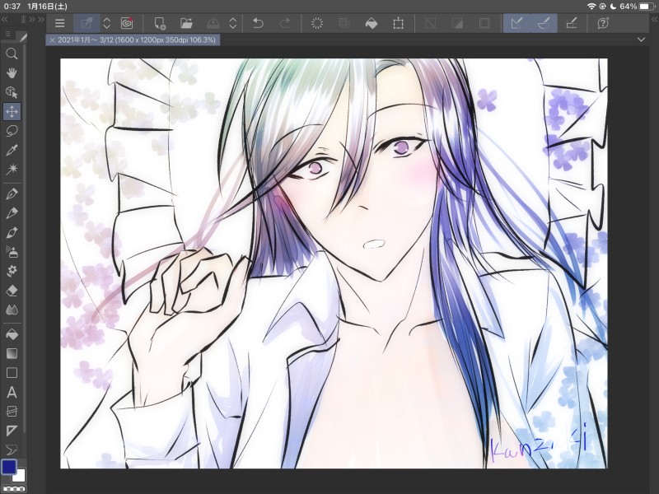Click the Invert Selection icon
659x494 pixels.
(457, 24)
